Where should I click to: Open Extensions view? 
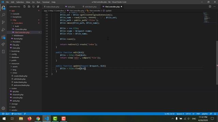click(3, 37)
